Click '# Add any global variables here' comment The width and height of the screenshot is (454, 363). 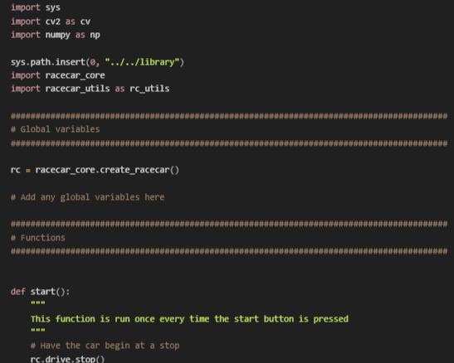coord(87,197)
